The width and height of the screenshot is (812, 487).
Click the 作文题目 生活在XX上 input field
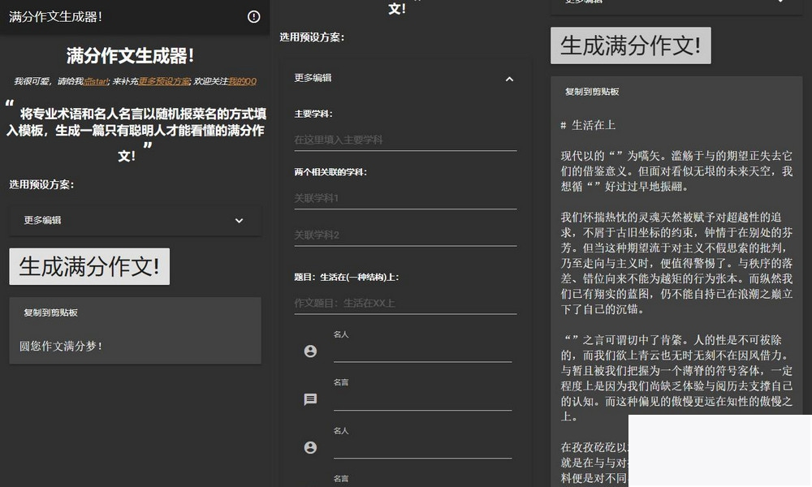406,302
